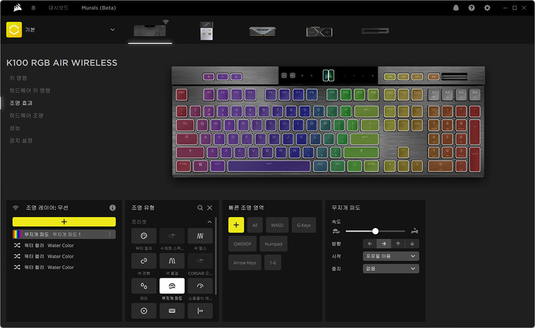Open the help question mark icon
Viewport: 535px width, 328px height.
[471, 8]
